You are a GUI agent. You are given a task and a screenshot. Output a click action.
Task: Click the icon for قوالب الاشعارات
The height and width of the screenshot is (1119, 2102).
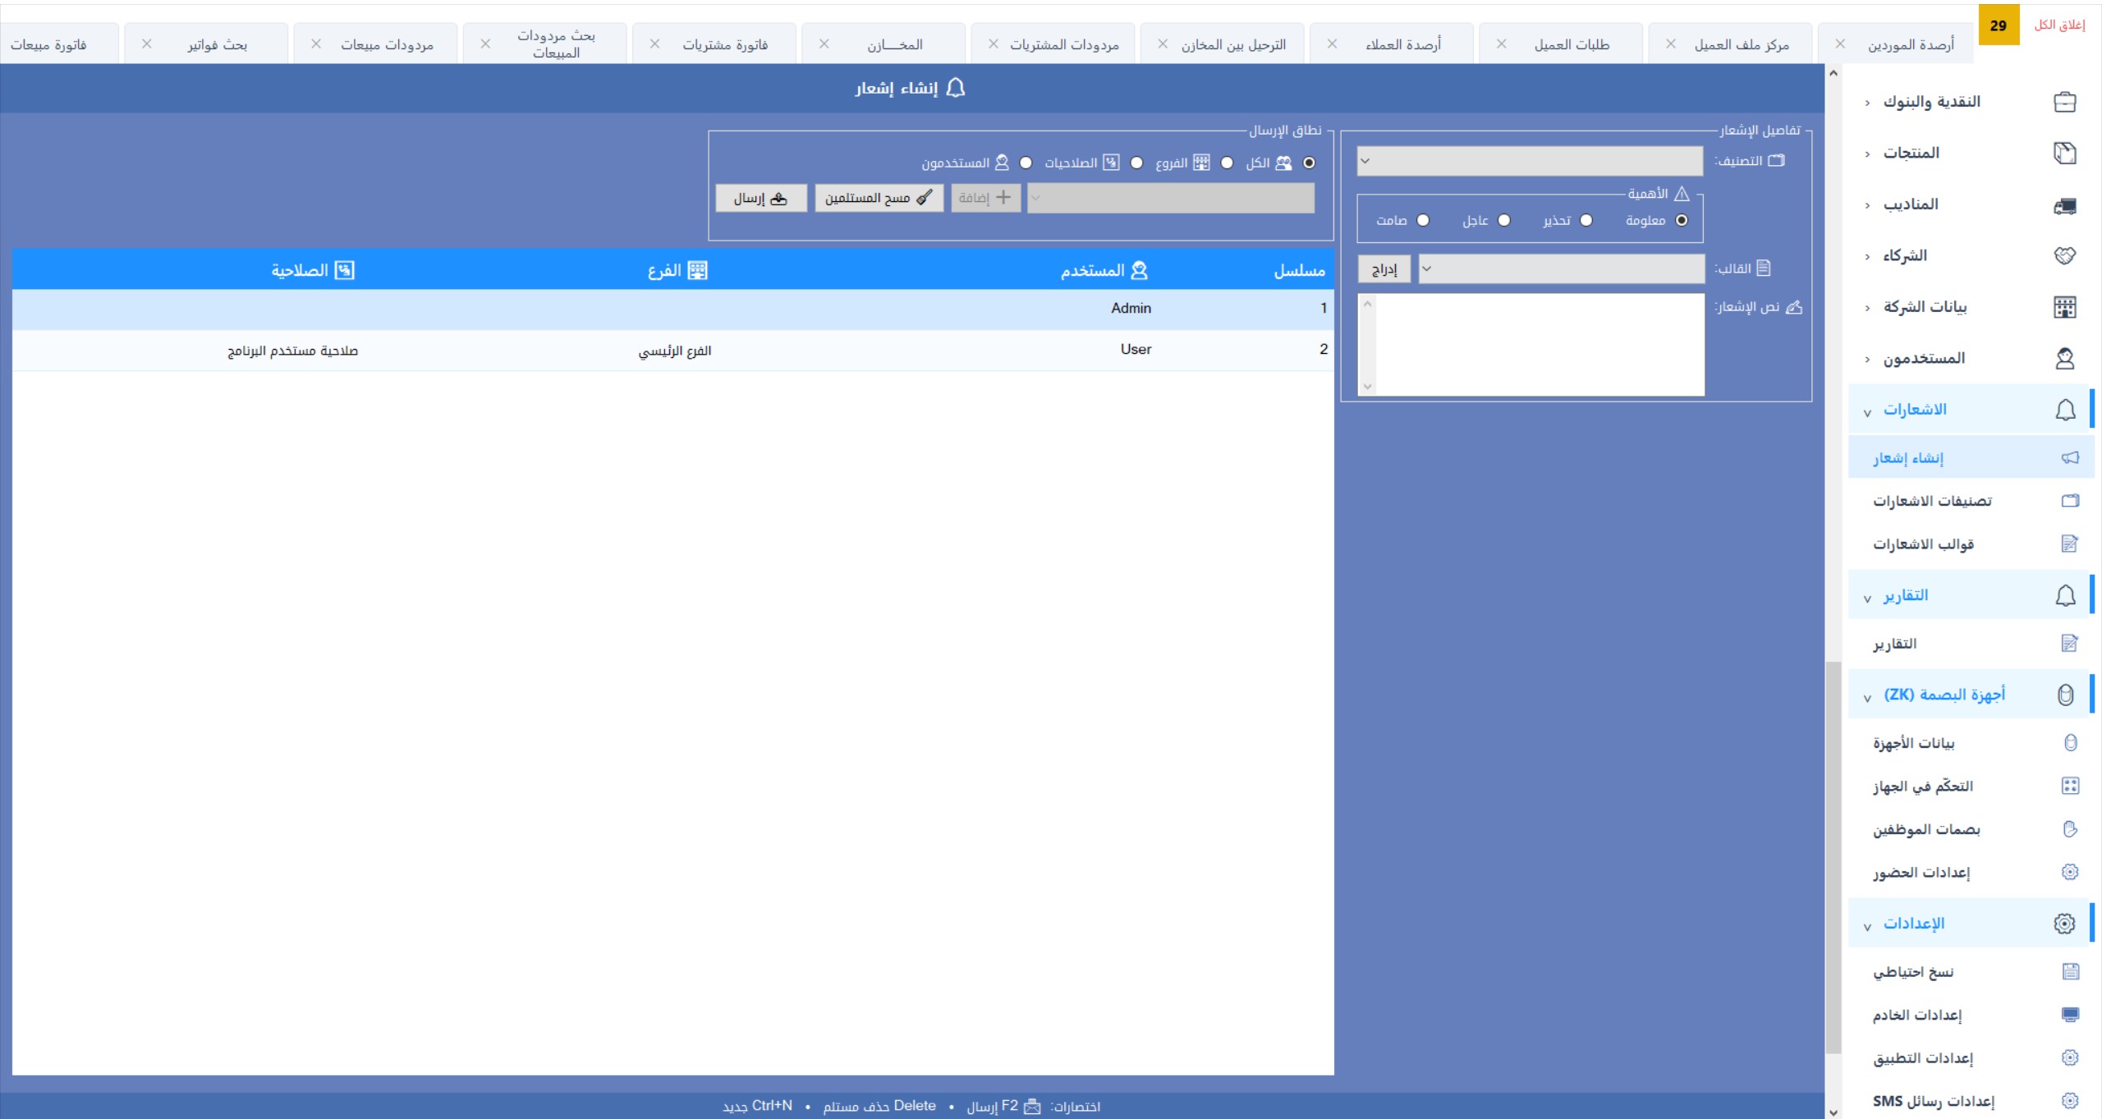coord(2070,543)
